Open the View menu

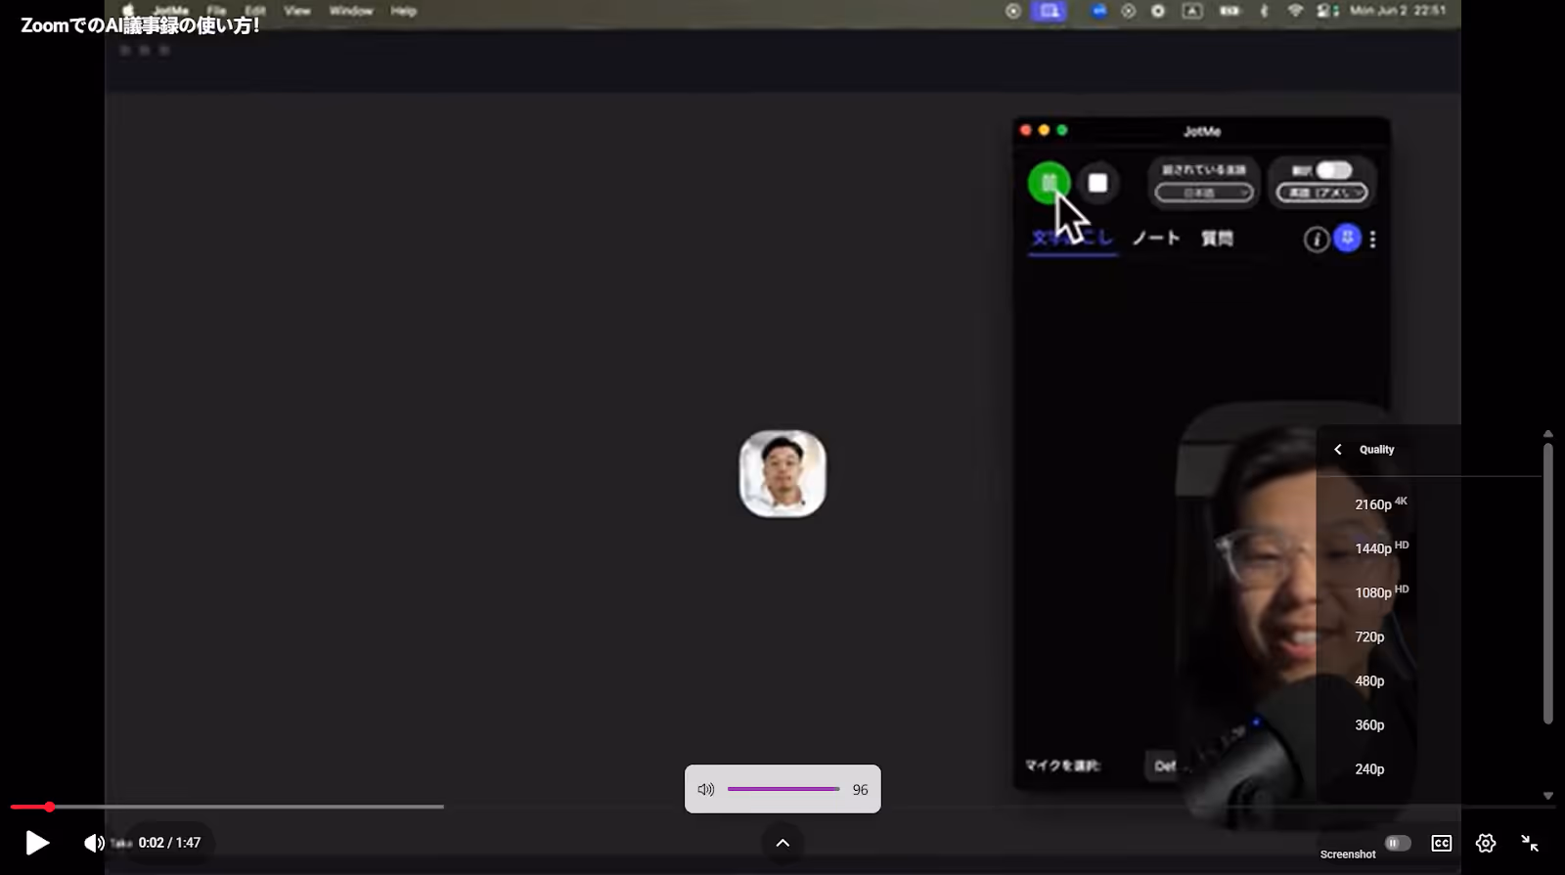click(x=297, y=11)
